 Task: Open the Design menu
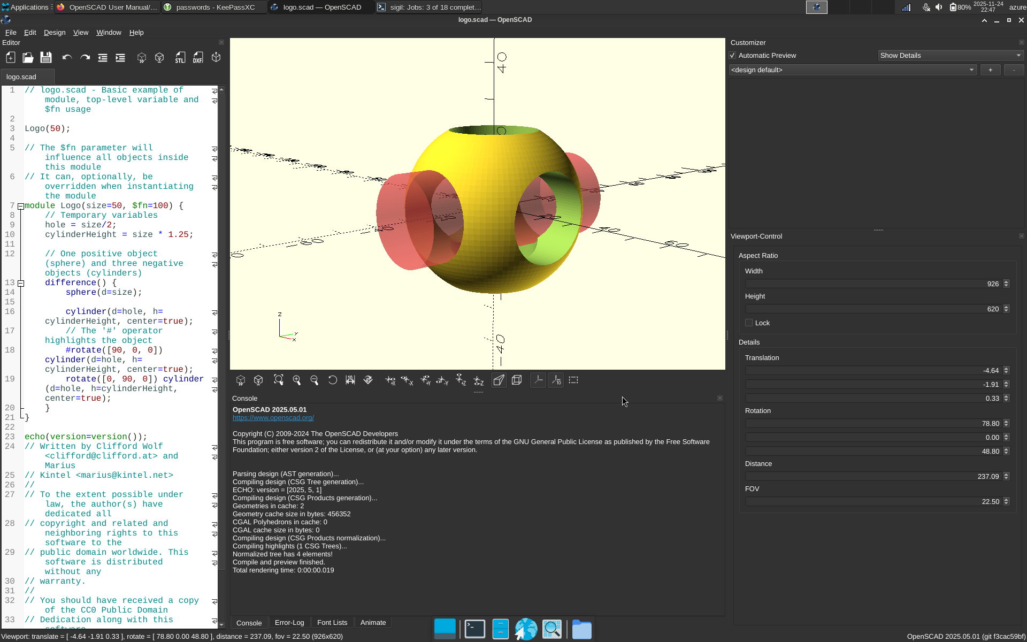(x=55, y=33)
